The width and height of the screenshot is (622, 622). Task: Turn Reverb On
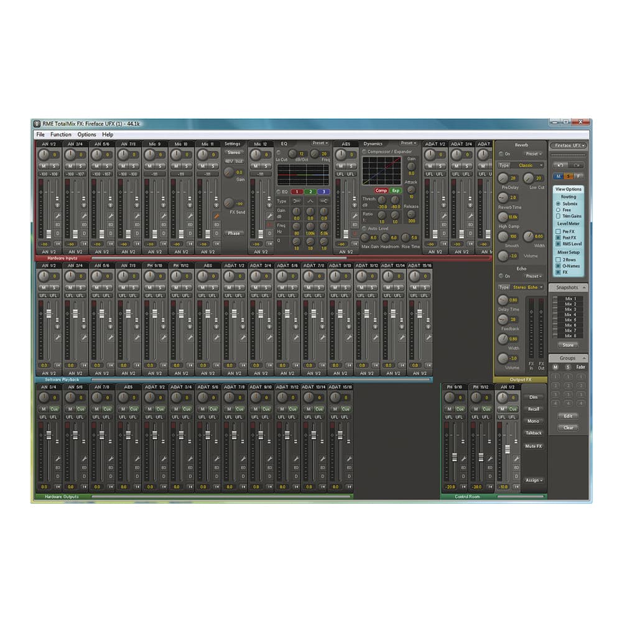[501, 154]
